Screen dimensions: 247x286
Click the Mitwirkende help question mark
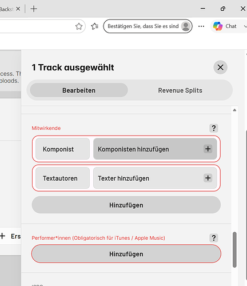click(214, 128)
